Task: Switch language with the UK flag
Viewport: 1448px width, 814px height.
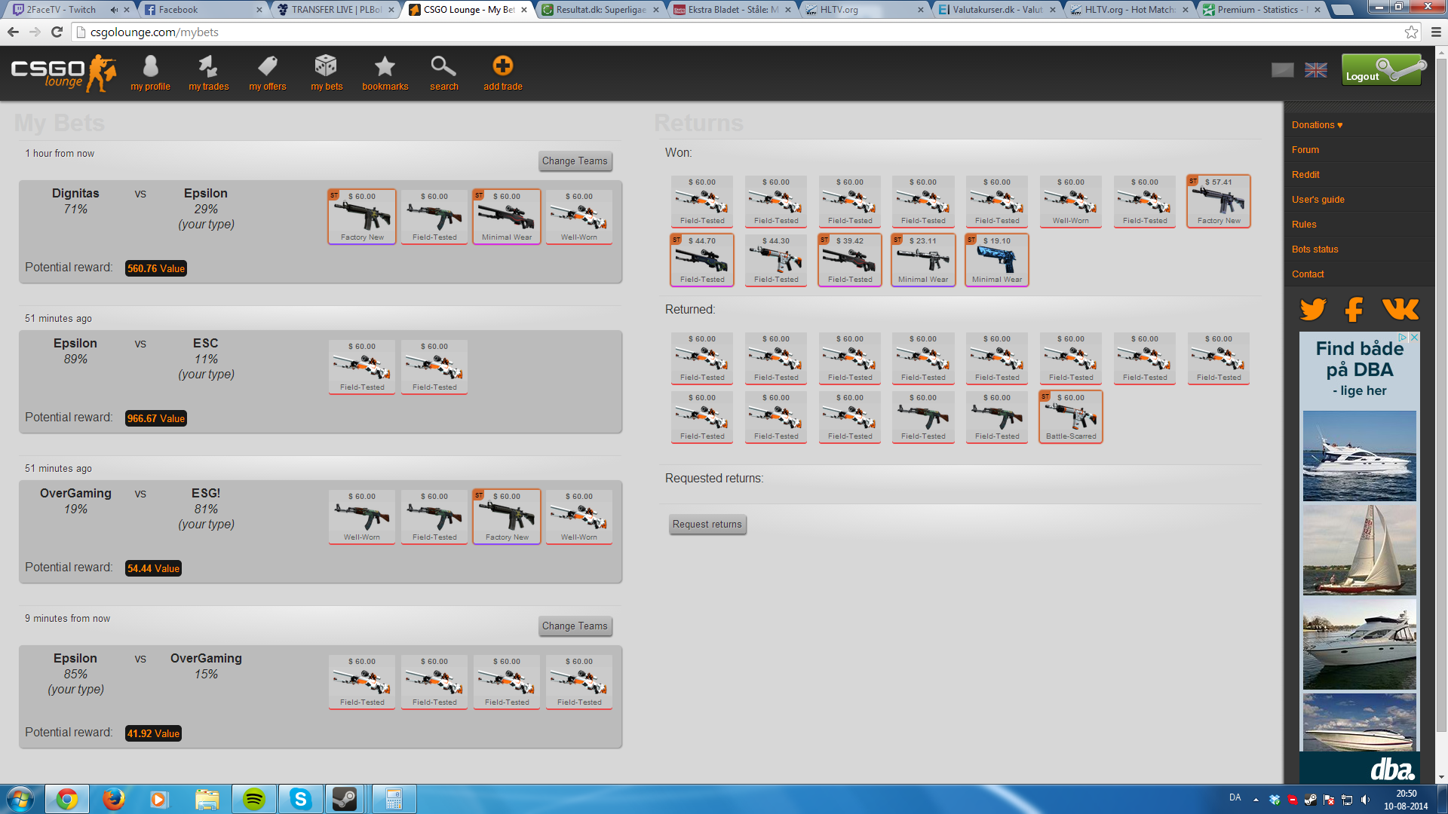Action: point(1316,70)
